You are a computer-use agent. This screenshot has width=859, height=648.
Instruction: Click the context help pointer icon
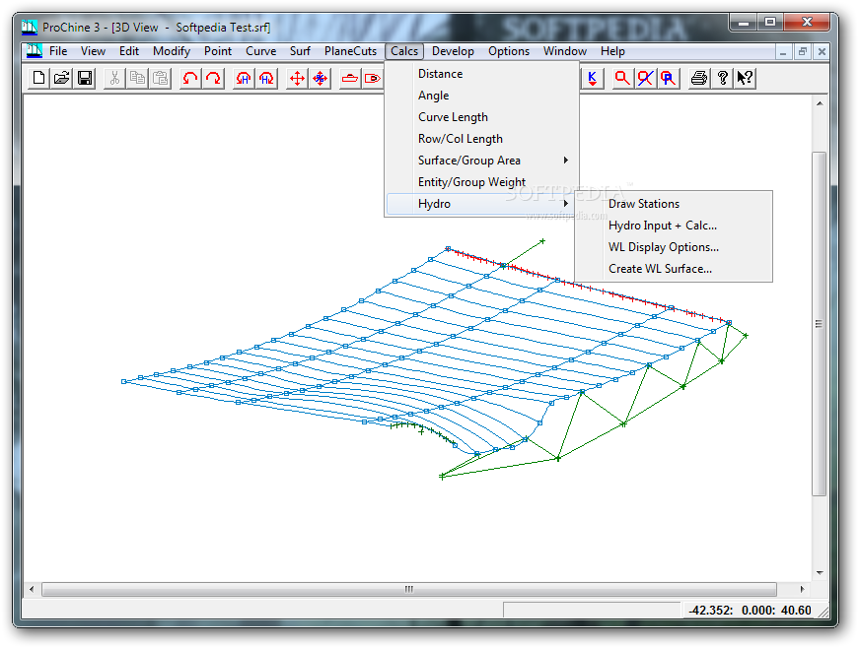[745, 78]
